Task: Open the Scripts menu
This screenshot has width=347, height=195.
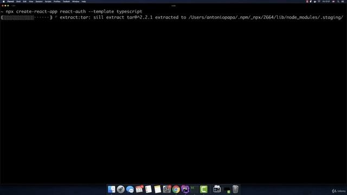Action: [x=48, y=2]
